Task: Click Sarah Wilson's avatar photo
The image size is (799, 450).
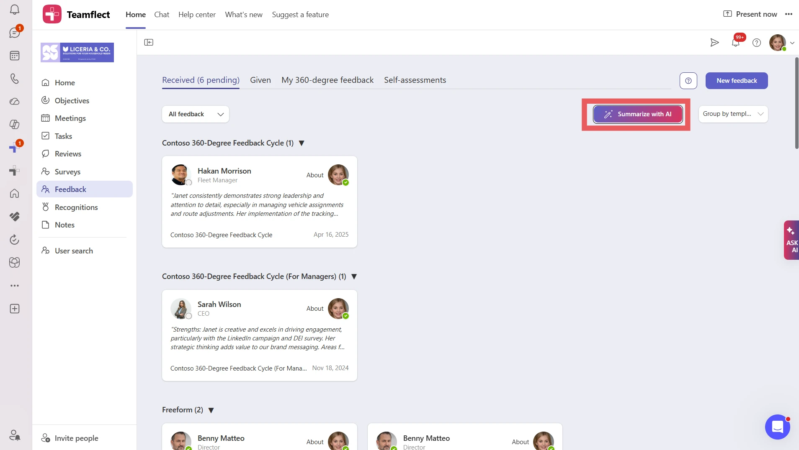Action: [x=181, y=309]
